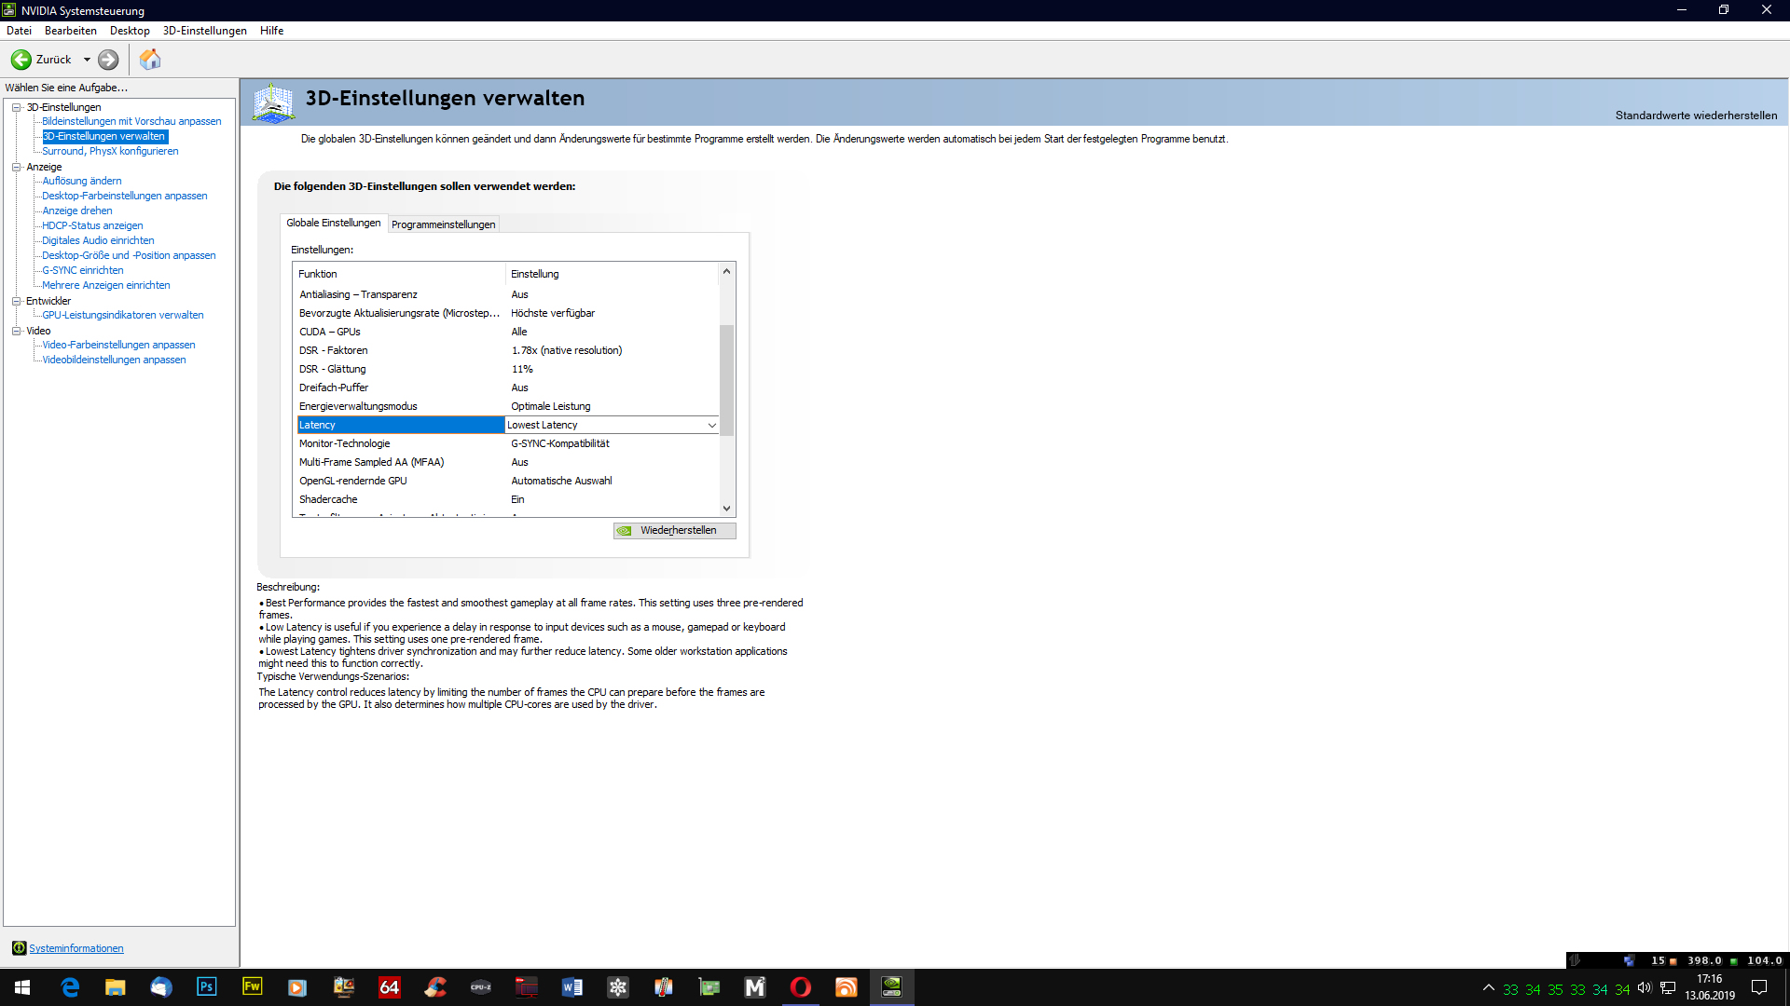Image resolution: width=1790 pixels, height=1006 pixels.
Task: Collapse the 3D-Einstellungen tree node
Action: 16,107
